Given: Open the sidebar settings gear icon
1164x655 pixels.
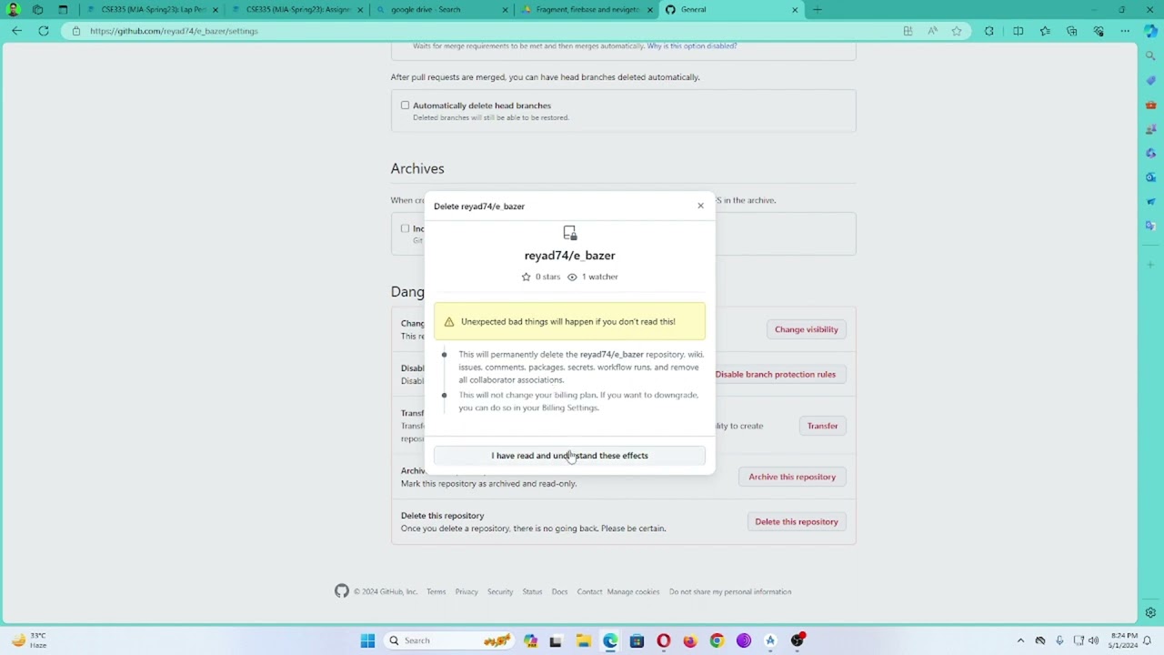Looking at the screenshot, I should tap(1151, 613).
